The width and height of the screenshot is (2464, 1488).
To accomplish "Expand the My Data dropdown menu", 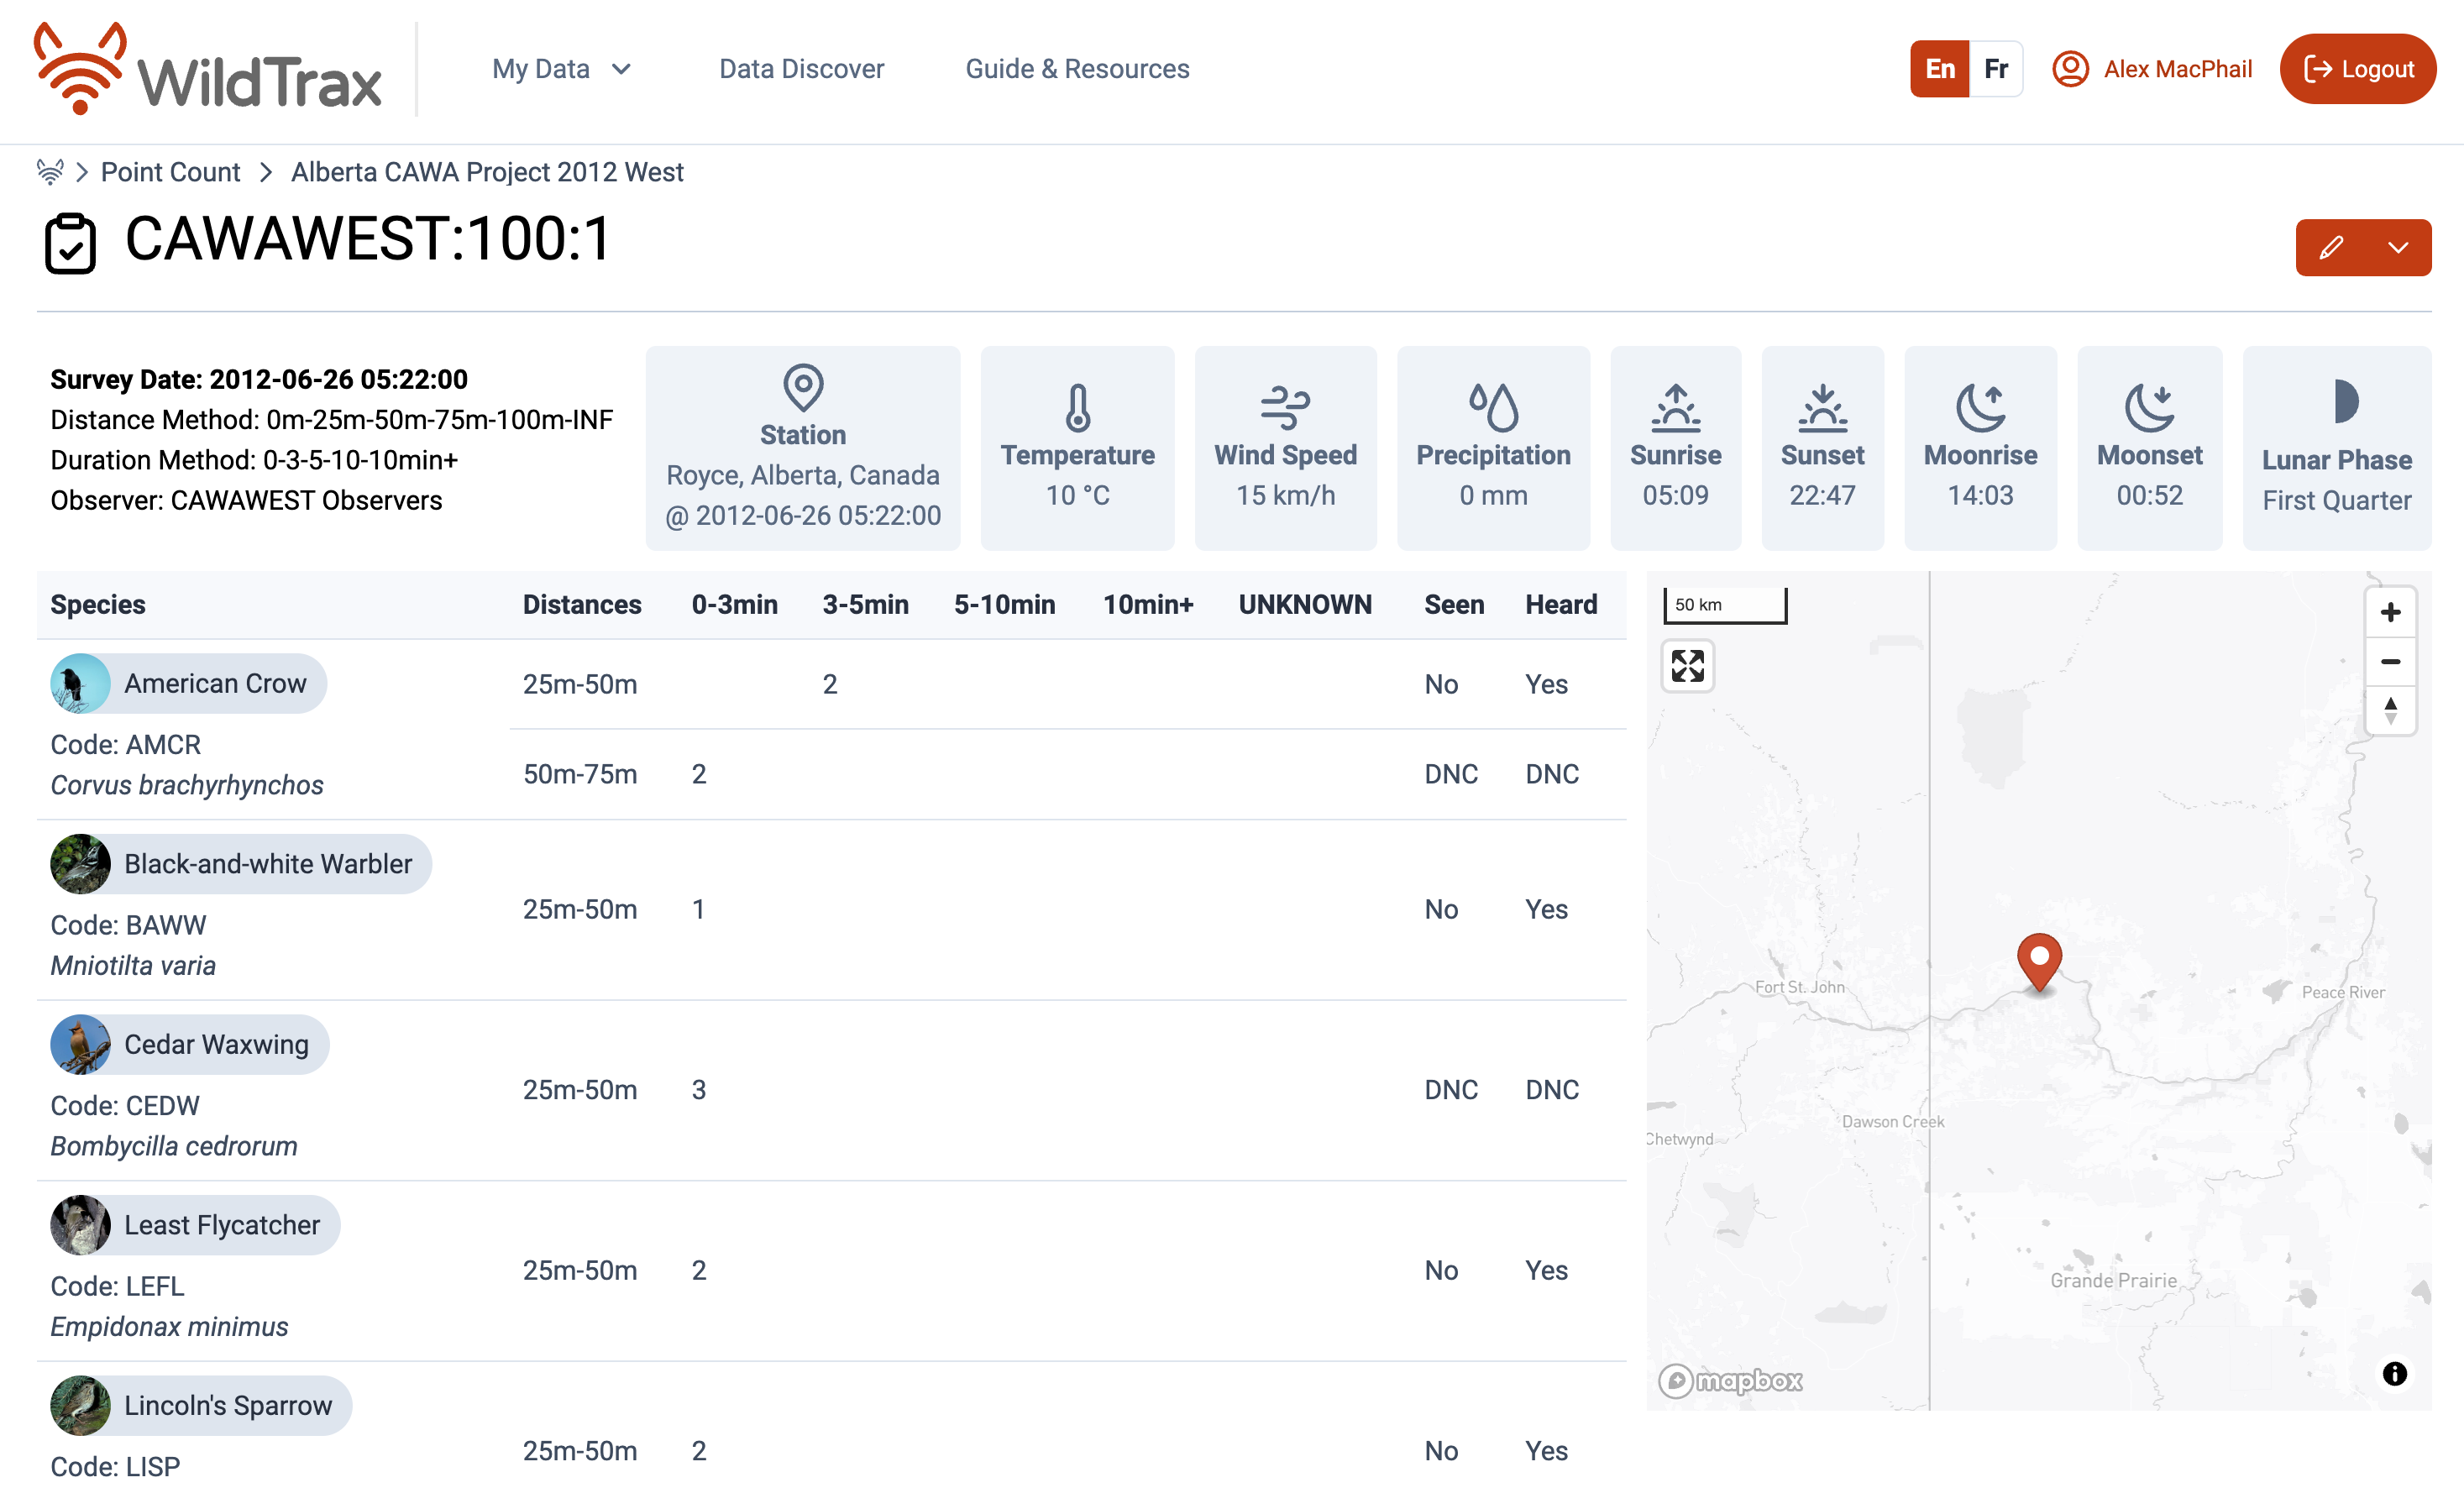I will [x=561, y=69].
